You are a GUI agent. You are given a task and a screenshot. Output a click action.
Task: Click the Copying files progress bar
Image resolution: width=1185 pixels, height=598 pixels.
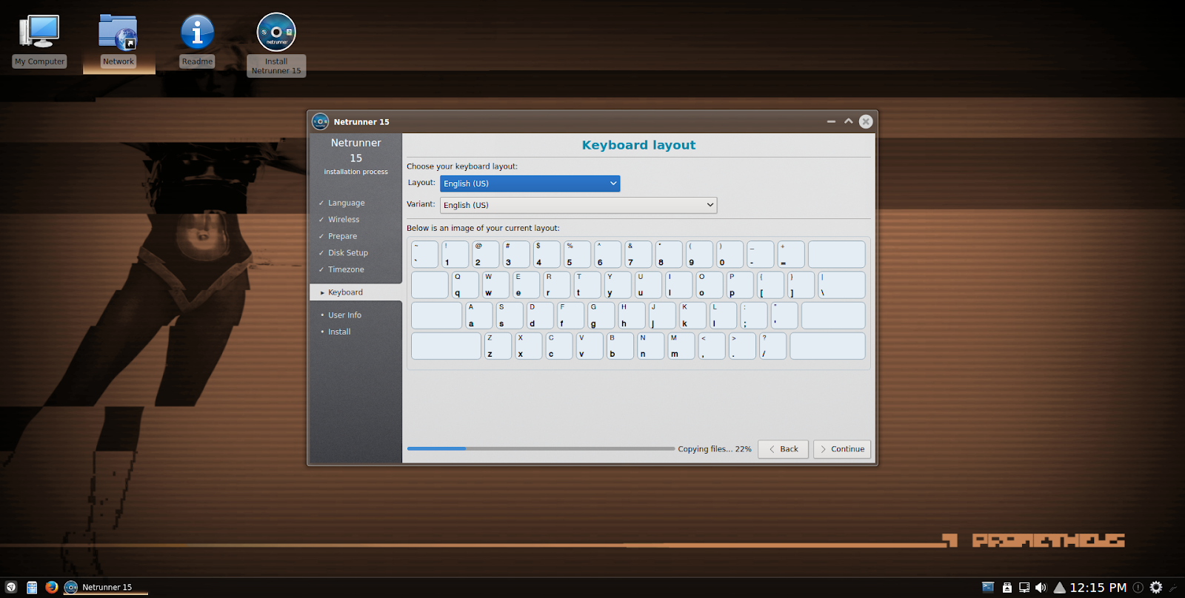tap(541, 448)
